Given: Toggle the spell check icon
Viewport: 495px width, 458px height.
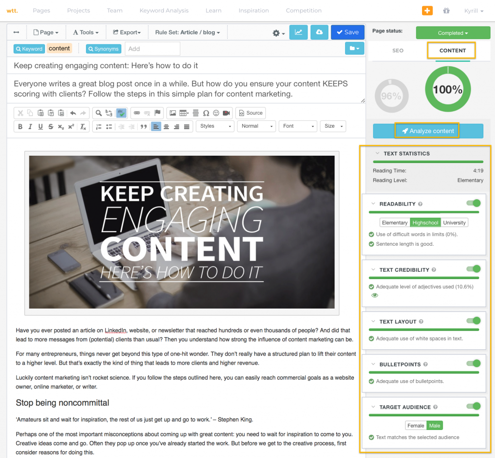Looking at the screenshot, I should (121, 113).
